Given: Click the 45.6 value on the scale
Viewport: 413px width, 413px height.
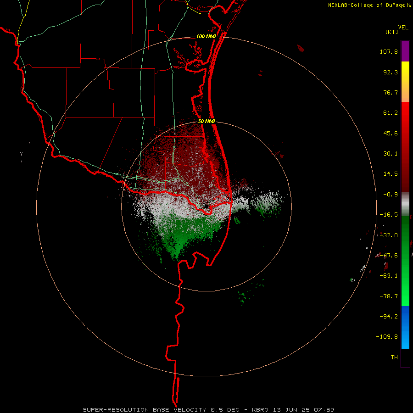Looking at the screenshot, I should pos(391,133).
